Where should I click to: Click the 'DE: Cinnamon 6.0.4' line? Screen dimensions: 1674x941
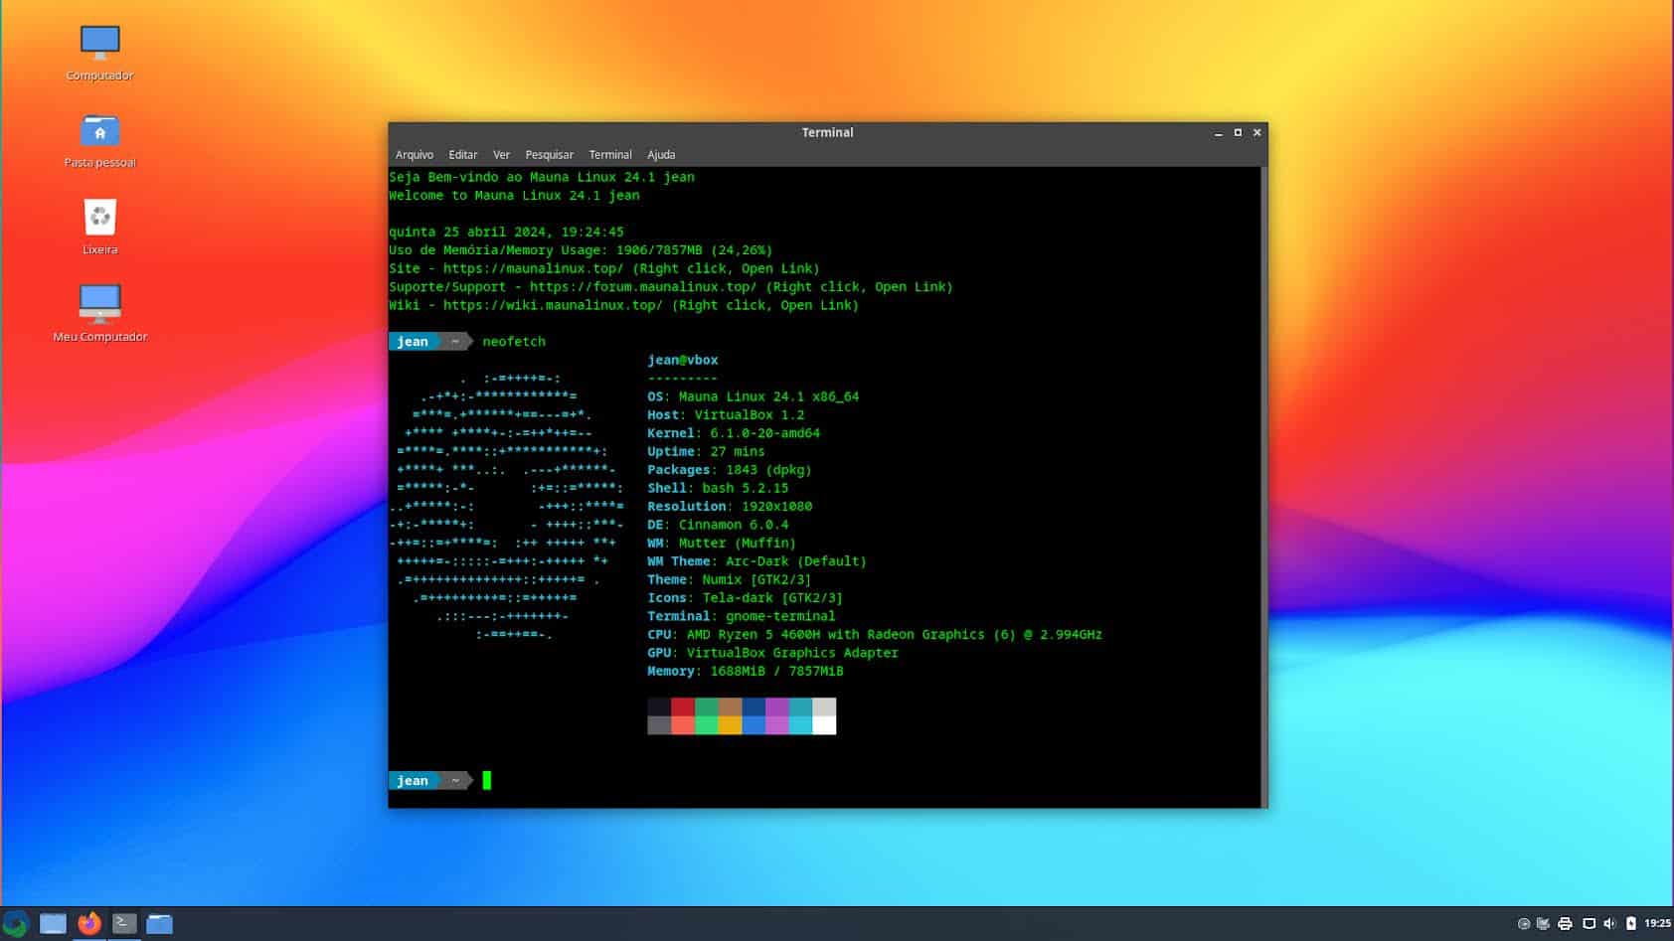(x=718, y=525)
